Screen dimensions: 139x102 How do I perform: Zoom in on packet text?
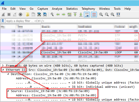pyautogui.click(x=101, y=14)
